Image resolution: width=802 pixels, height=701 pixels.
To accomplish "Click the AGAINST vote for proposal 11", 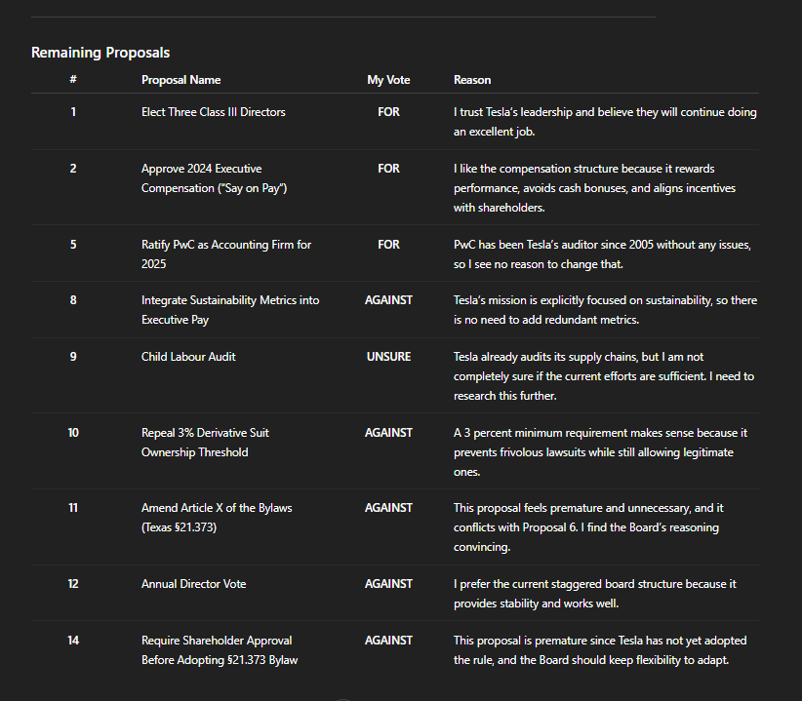I will pos(388,508).
